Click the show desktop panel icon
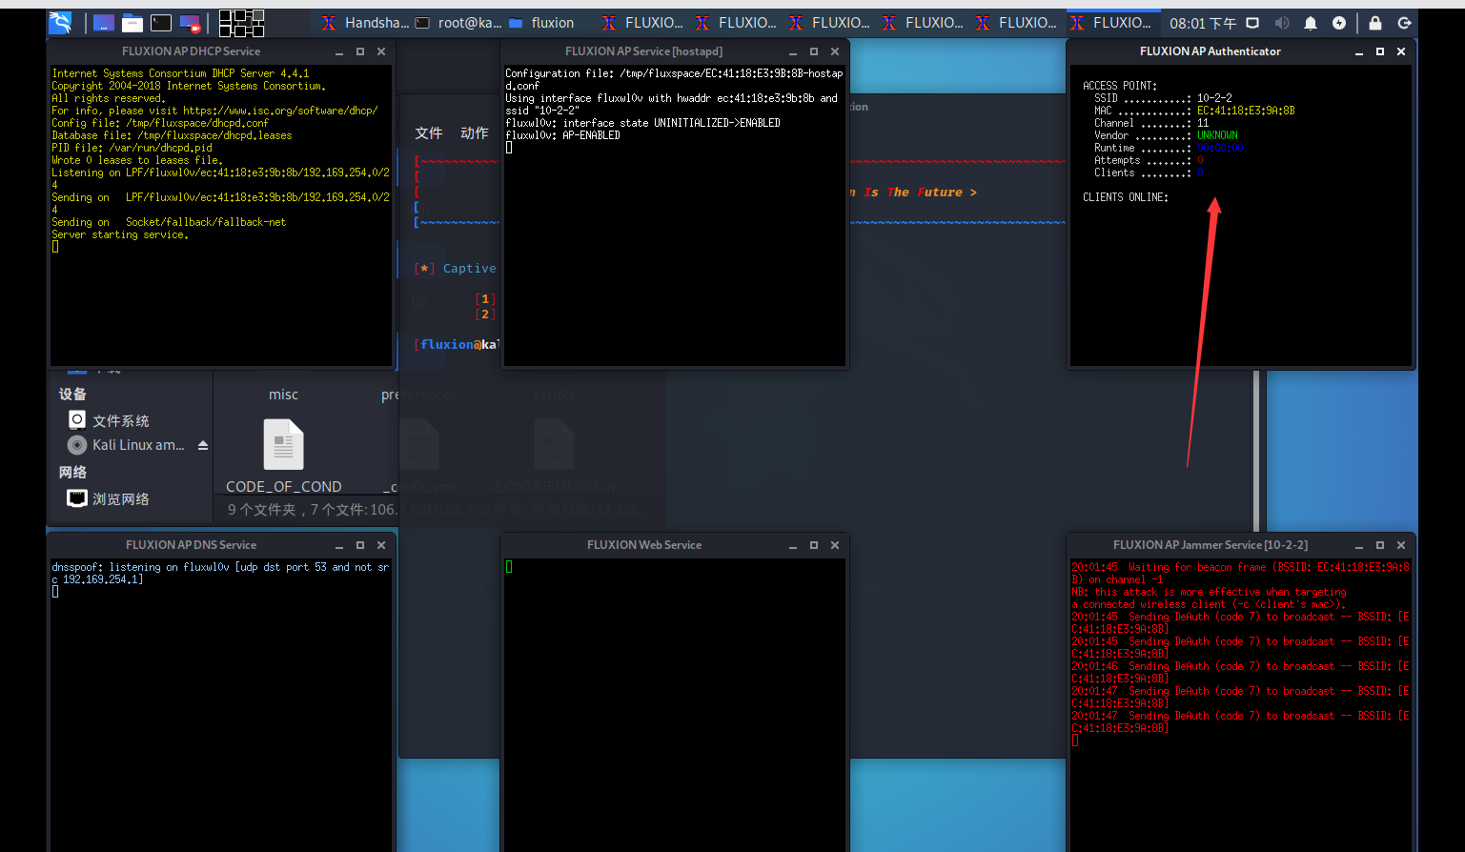Viewport: 1465px width, 852px height. coord(104,23)
